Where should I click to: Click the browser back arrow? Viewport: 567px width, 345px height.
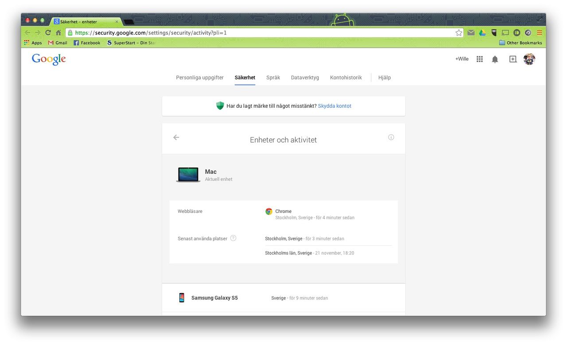tap(27, 33)
